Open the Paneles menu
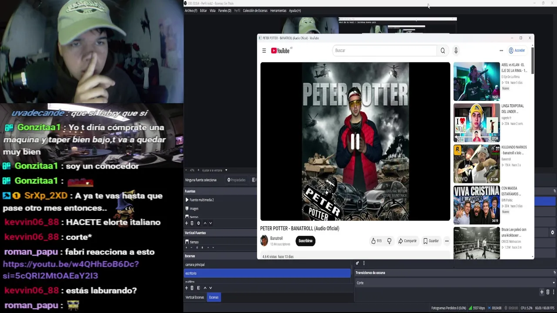Image resolution: width=557 pixels, height=313 pixels. (x=225, y=10)
